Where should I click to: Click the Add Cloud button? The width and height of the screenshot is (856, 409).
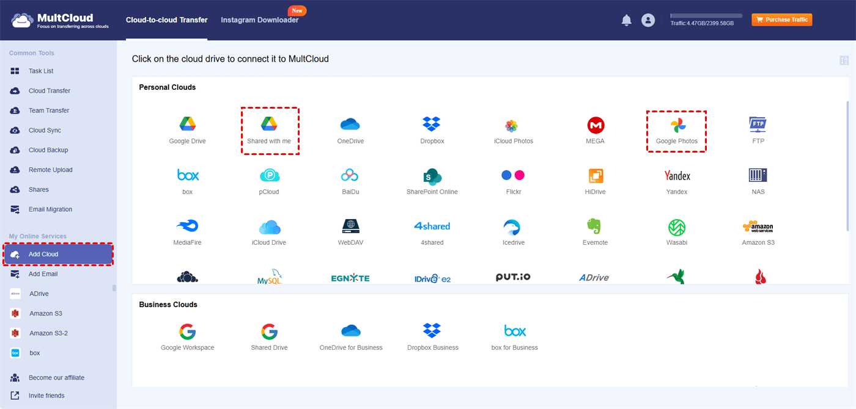click(58, 255)
